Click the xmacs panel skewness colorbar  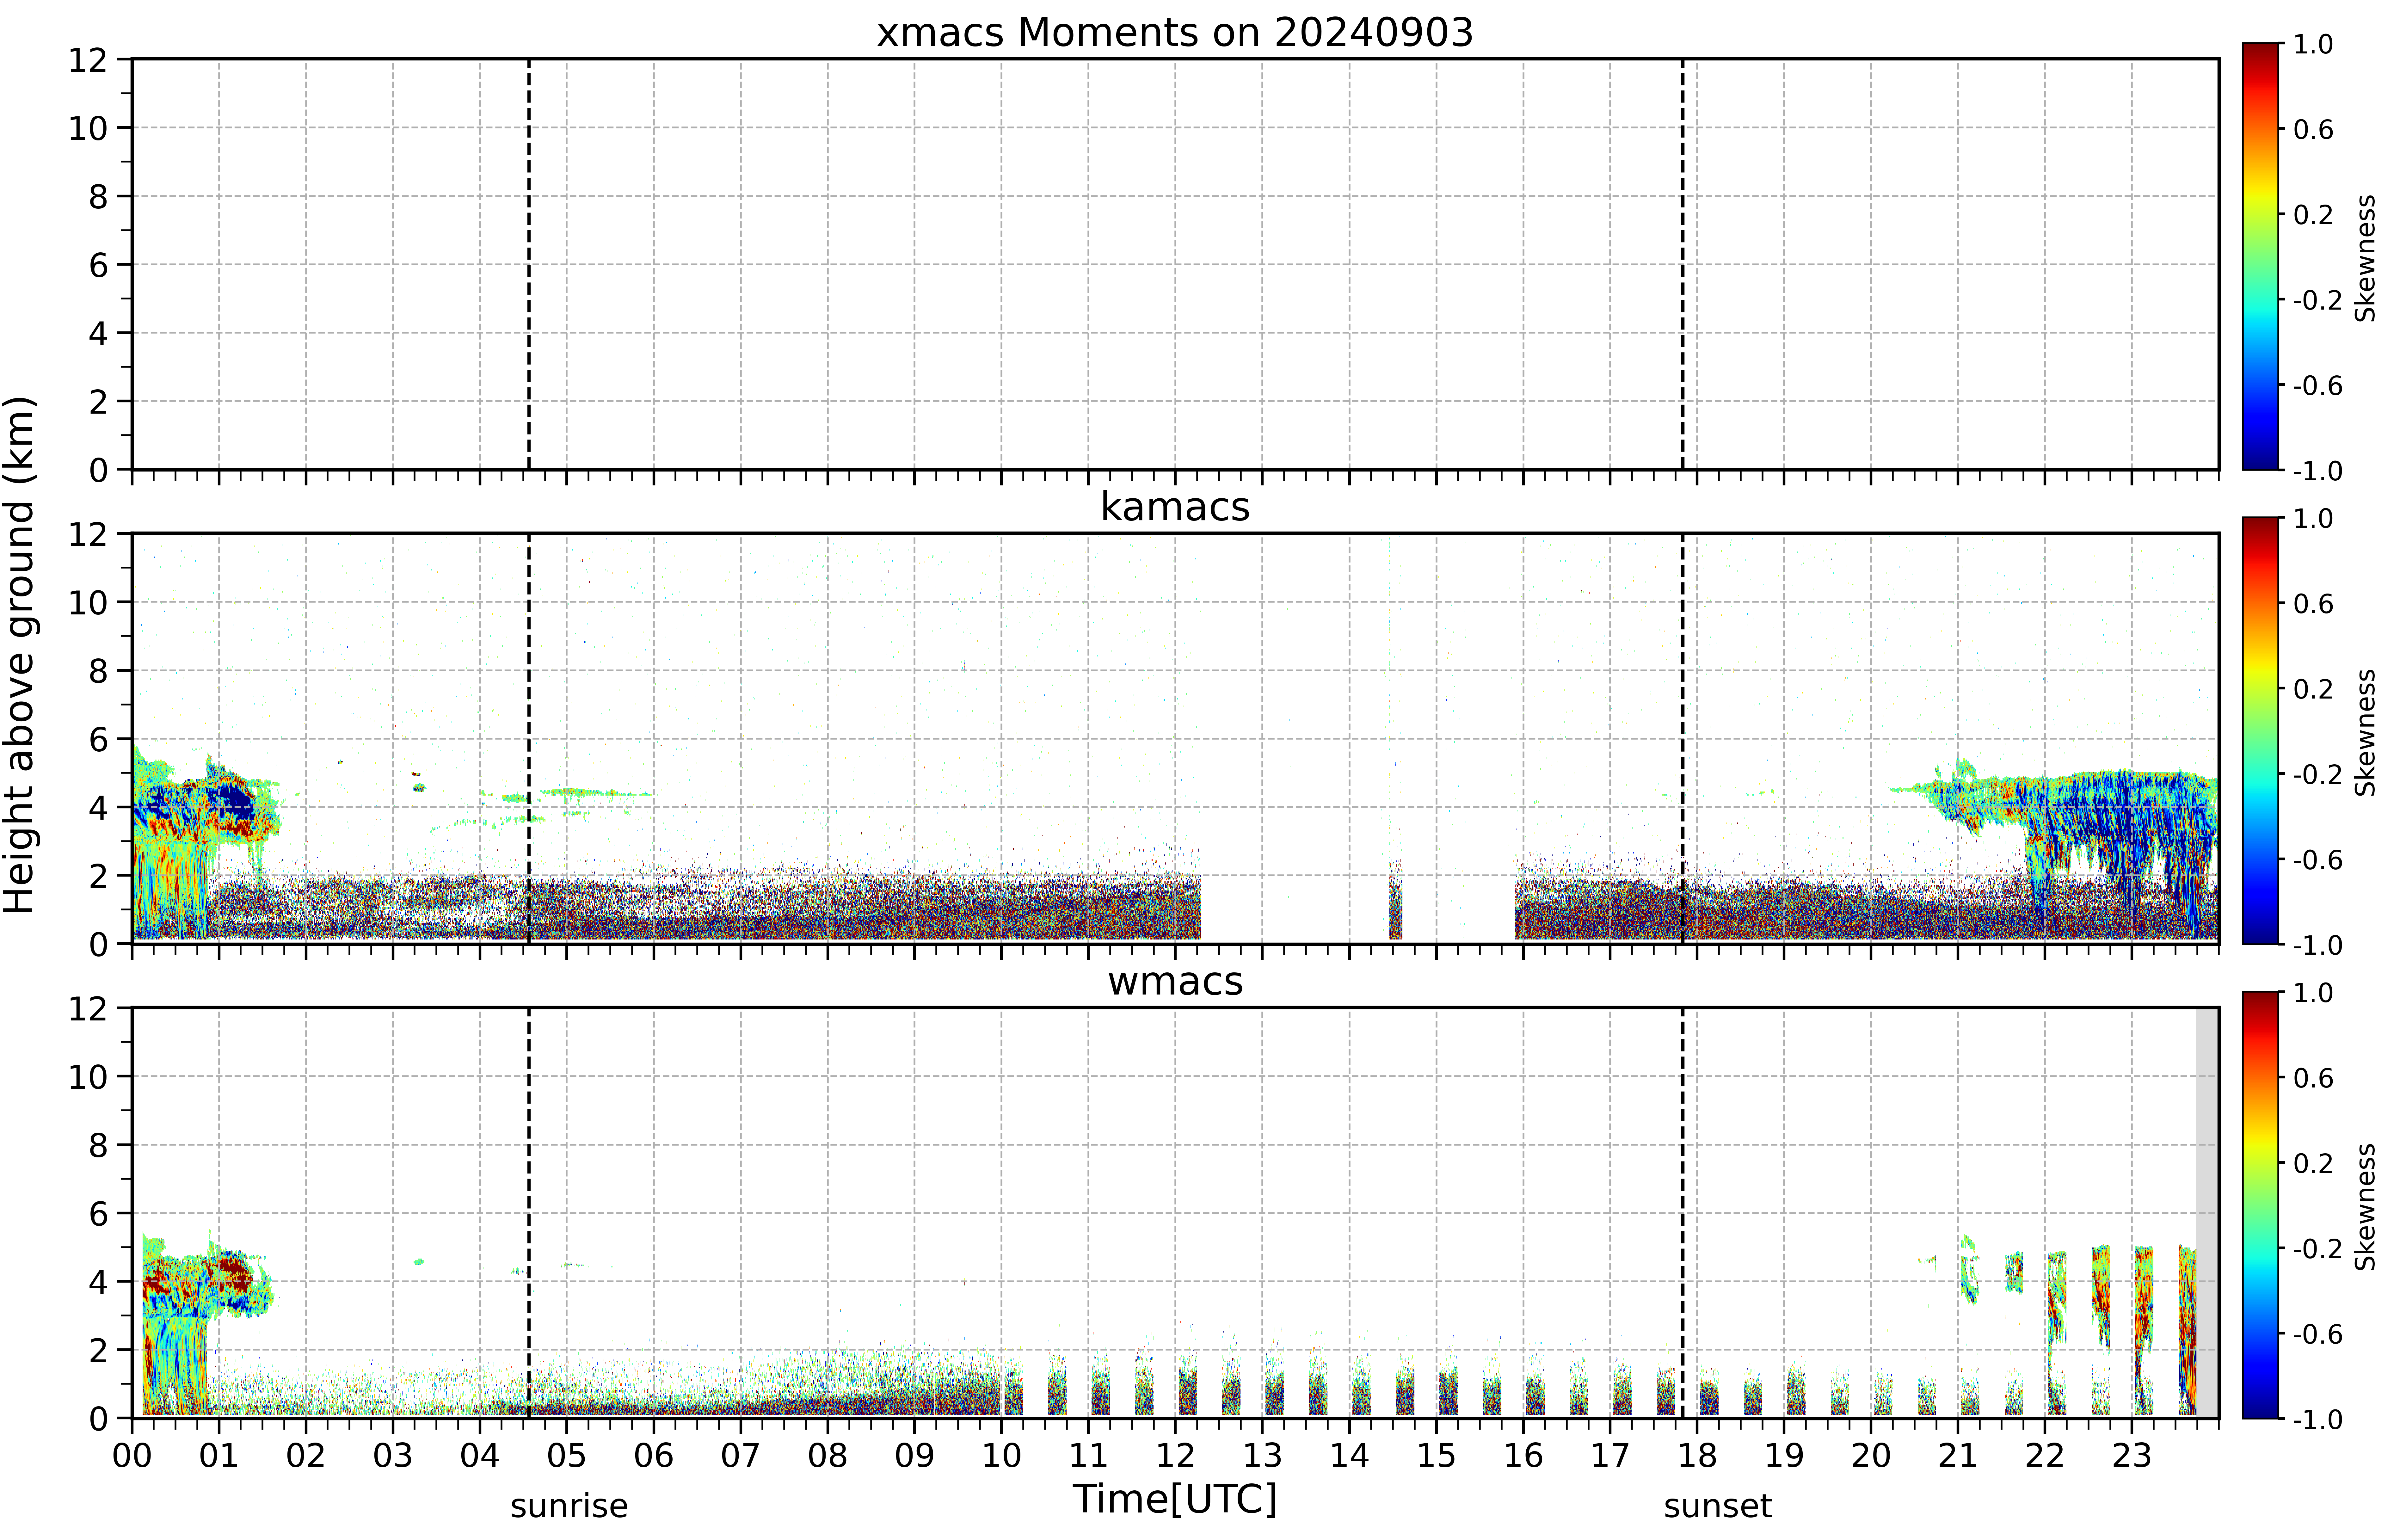point(2260,256)
